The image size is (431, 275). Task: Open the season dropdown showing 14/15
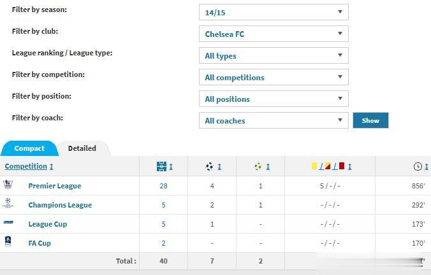coord(274,12)
